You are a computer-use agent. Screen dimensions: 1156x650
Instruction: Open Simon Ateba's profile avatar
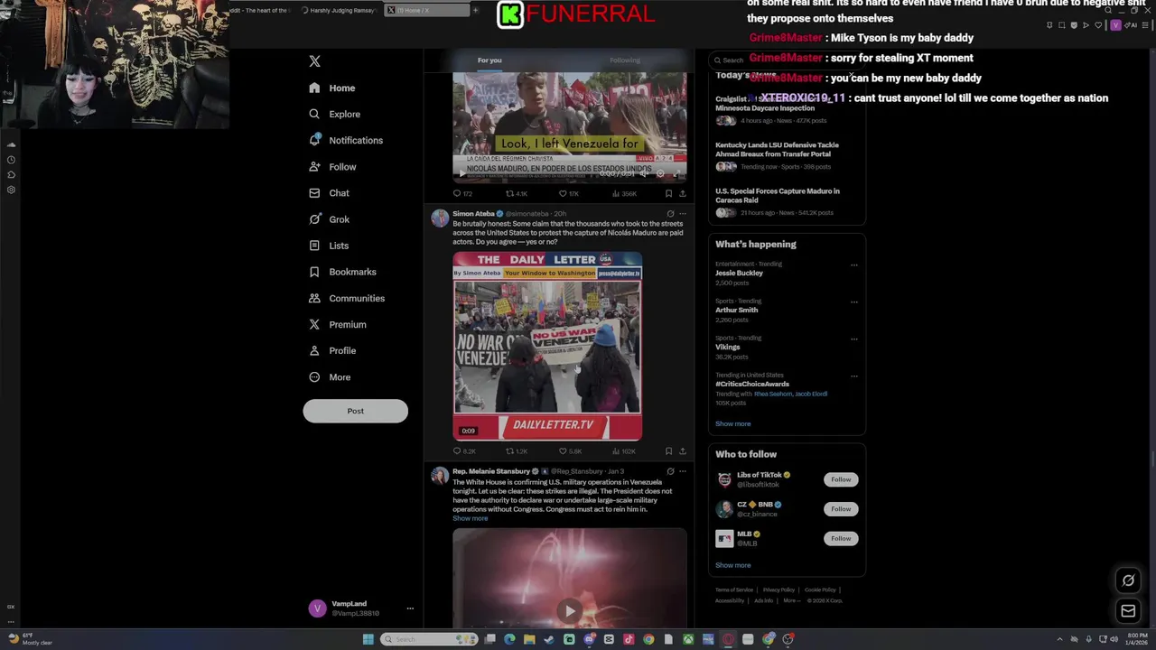click(x=440, y=218)
